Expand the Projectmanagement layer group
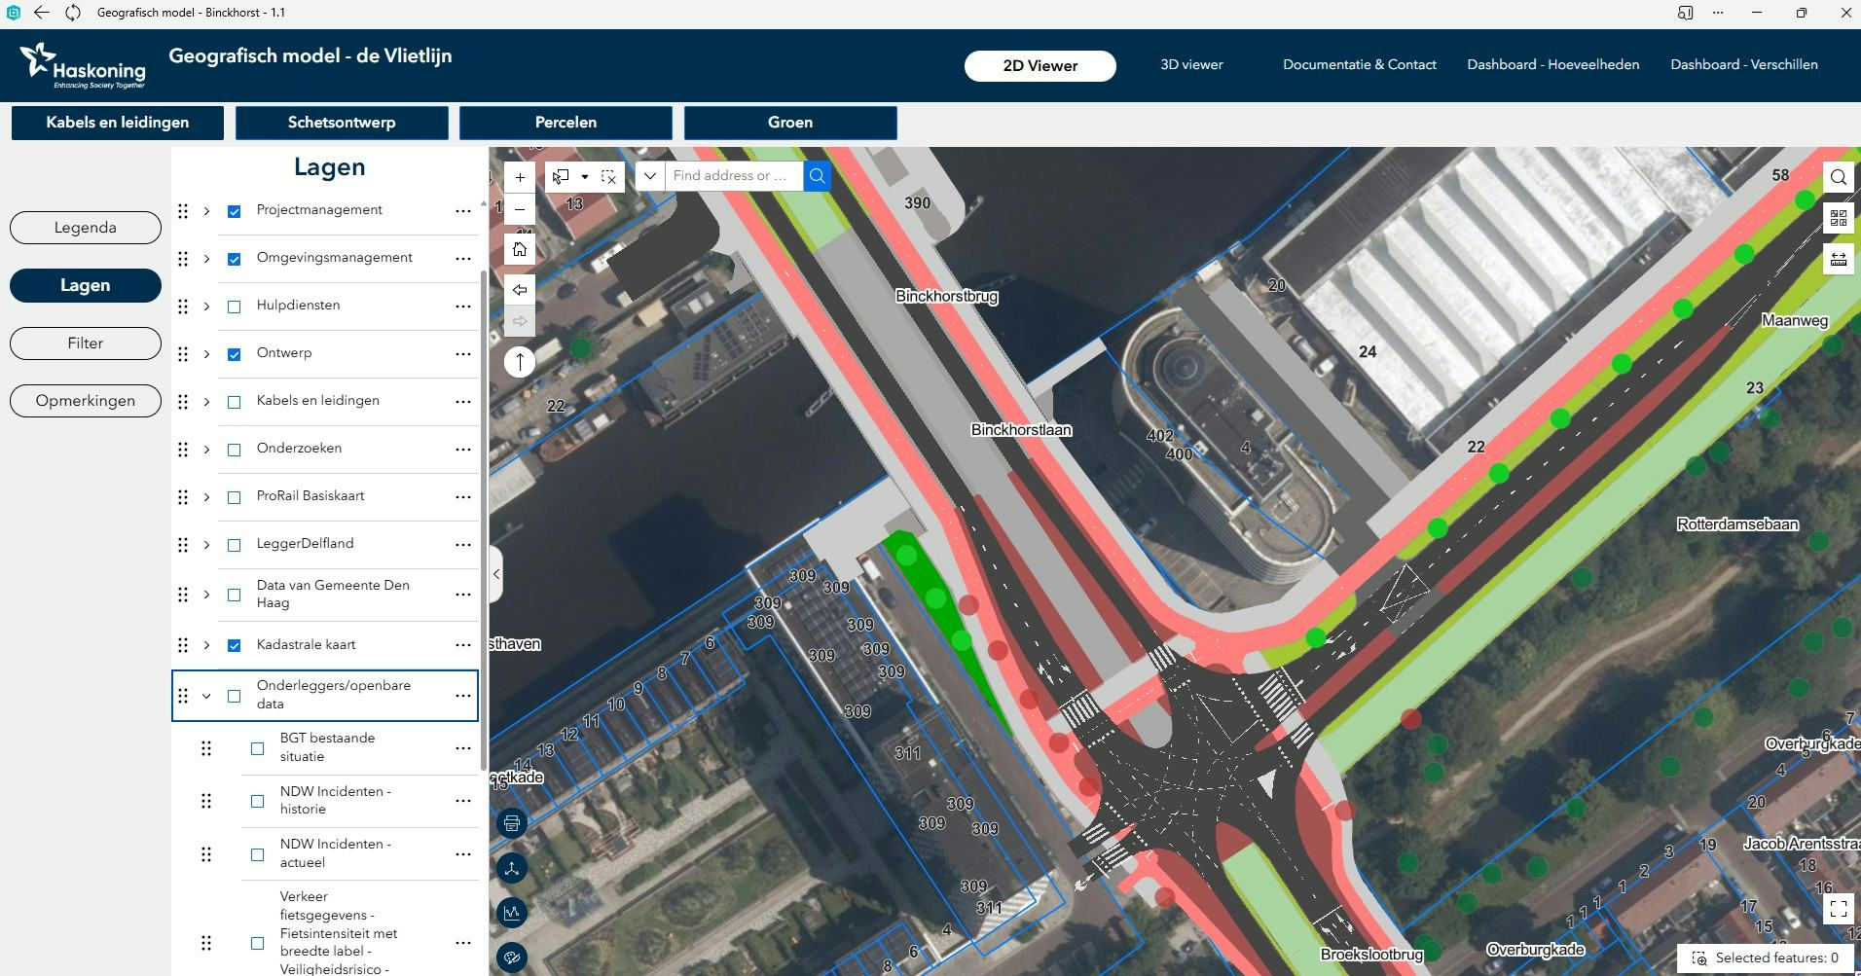Viewport: 1861px width, 976px height. [206, 210]
